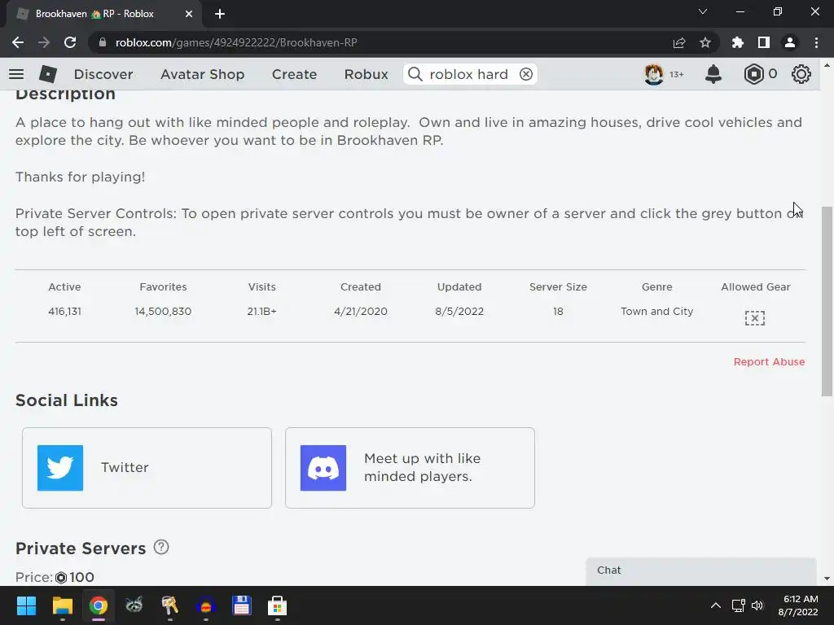Viewport: 834px width, 625px height.
Task: Click the scrollbar down arrow
Action: pyautogui.click(x=827, y=579)
